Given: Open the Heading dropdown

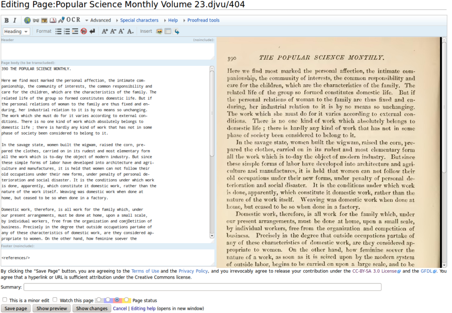Looking at the screenshot, I should [16, 31].
